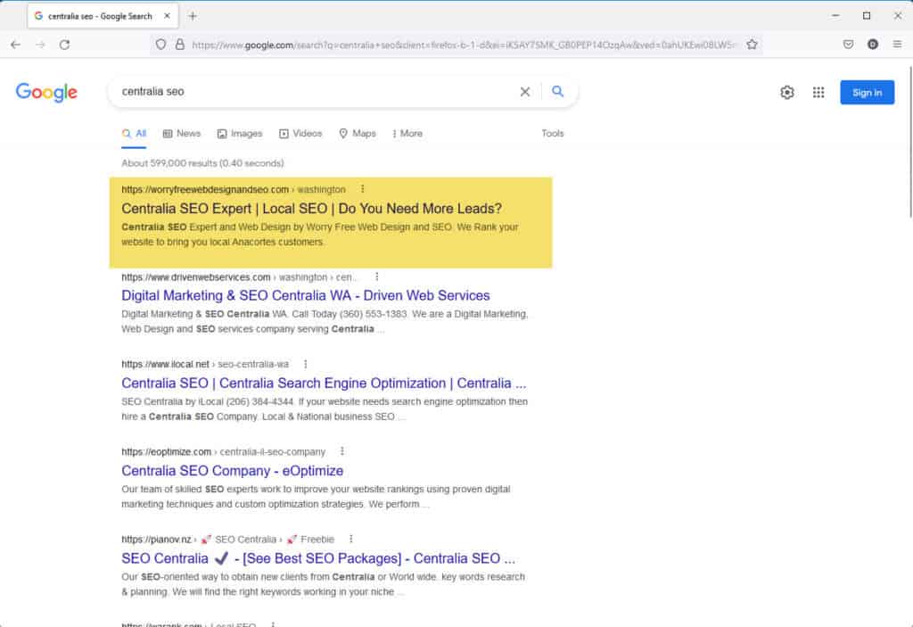Open the Google apps grid
This screenshot has height=627, width=913.
coord(818,92)
